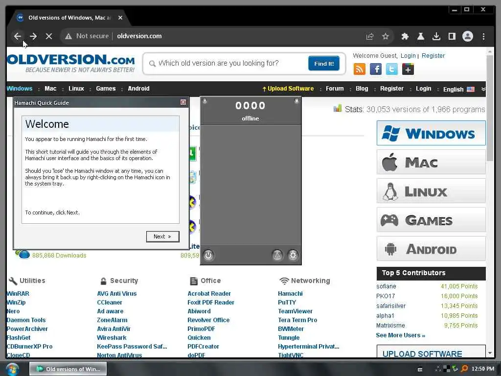
Task: Open the Chrome three-dot menu
Action: (484, 36)
